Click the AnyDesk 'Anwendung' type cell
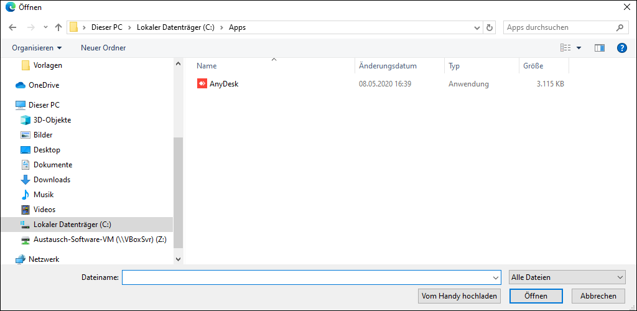Image resolution: width=637 pixels, height=311 pixels. 468,84
